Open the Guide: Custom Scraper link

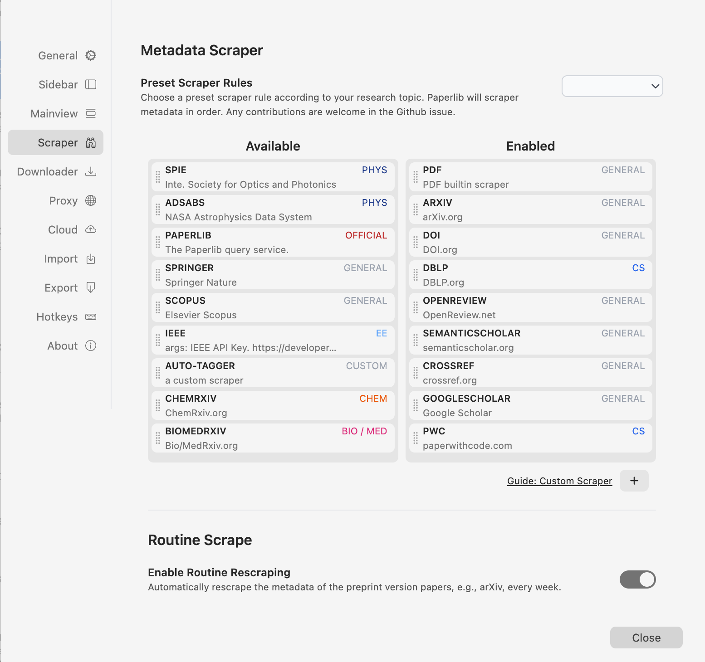pos(559,481)
